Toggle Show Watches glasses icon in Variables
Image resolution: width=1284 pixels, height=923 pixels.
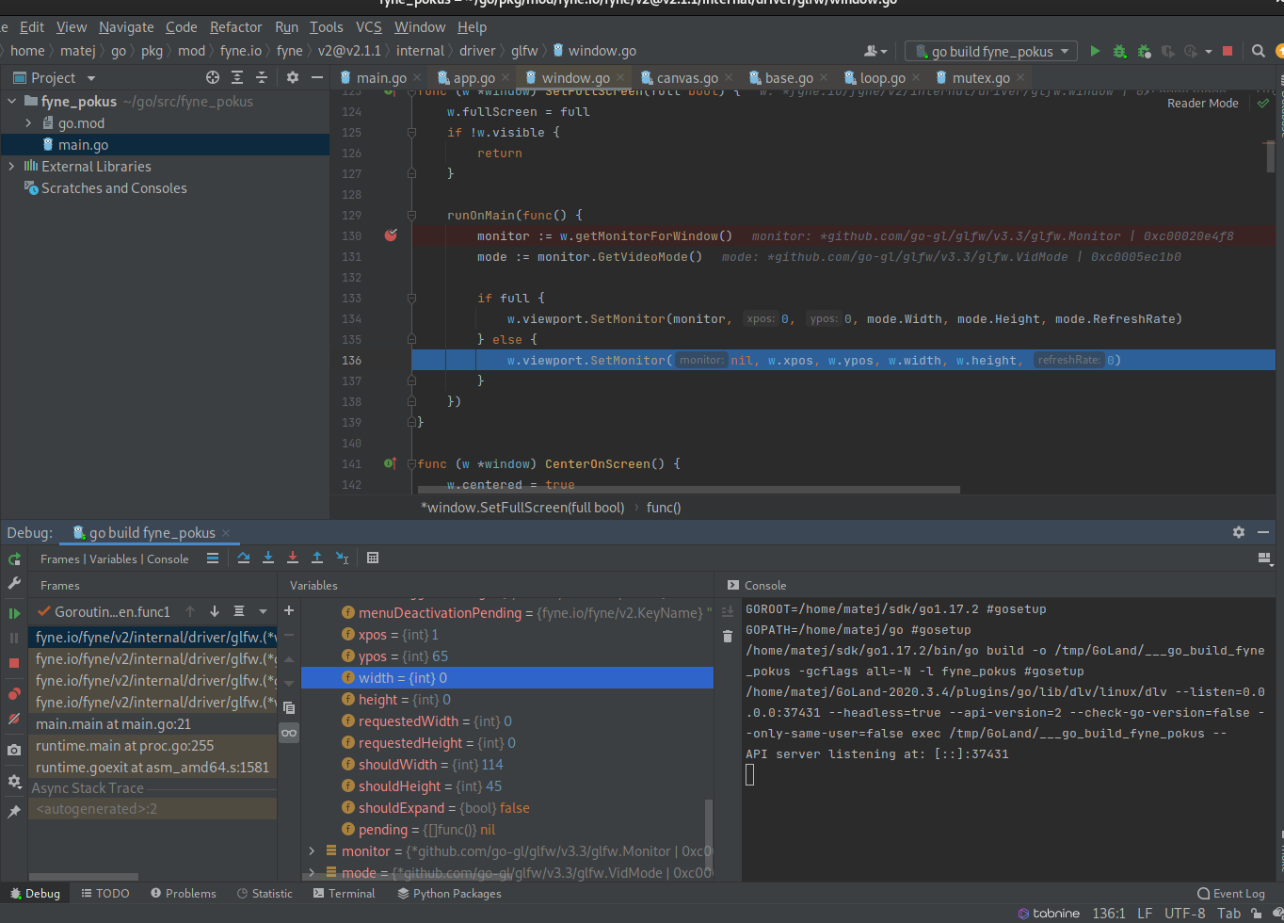pos(289,733)
